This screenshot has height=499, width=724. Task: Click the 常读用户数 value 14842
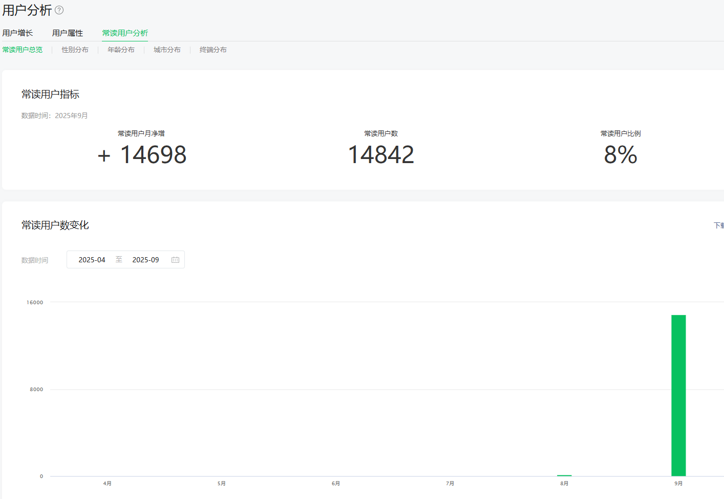tap(381, 155)
